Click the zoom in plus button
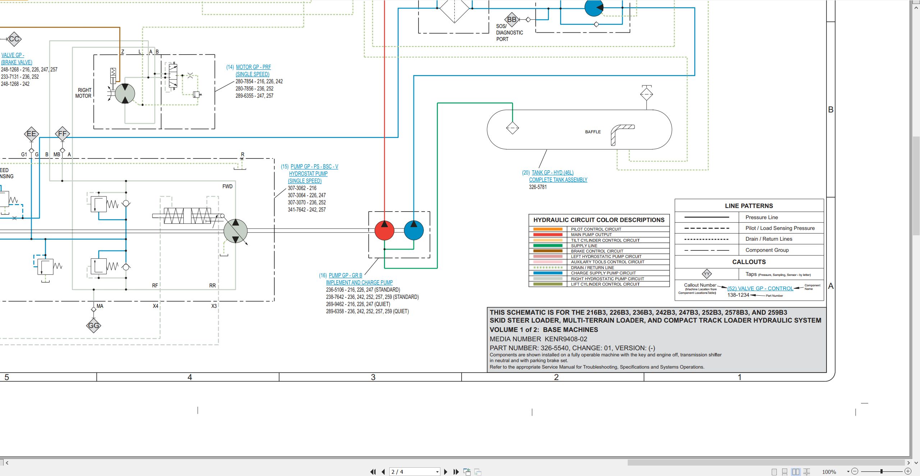Viewport: 920px width, 476px height. (908, 471)
